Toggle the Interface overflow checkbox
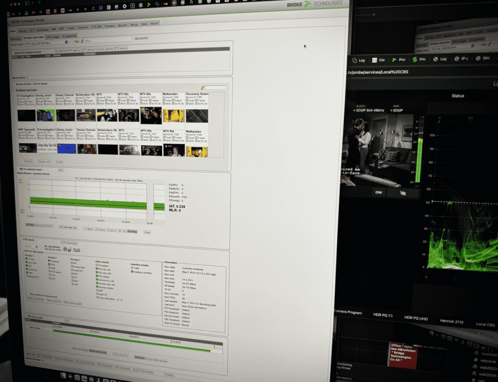Viewport: 498px width, 382px height. click(x=132, y=272)
